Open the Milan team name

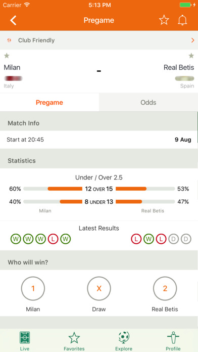click(12, 67)
